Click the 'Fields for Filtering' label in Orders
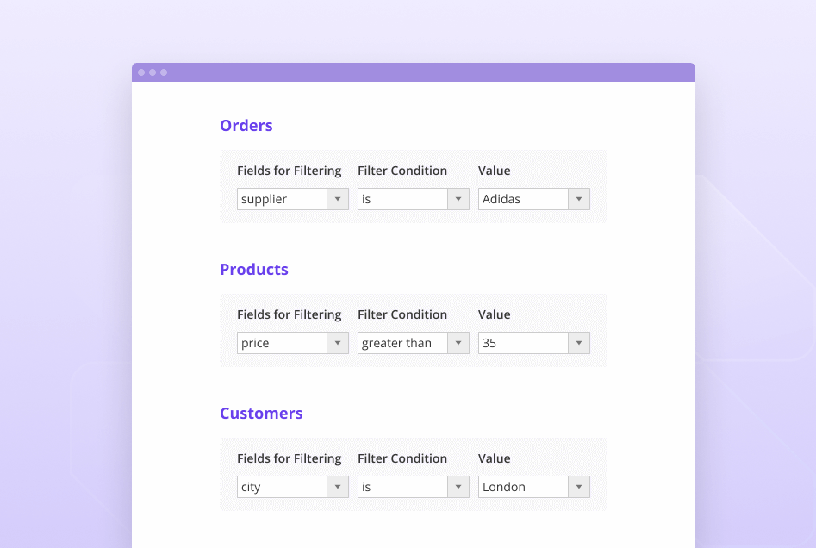 tap(290, 171)
